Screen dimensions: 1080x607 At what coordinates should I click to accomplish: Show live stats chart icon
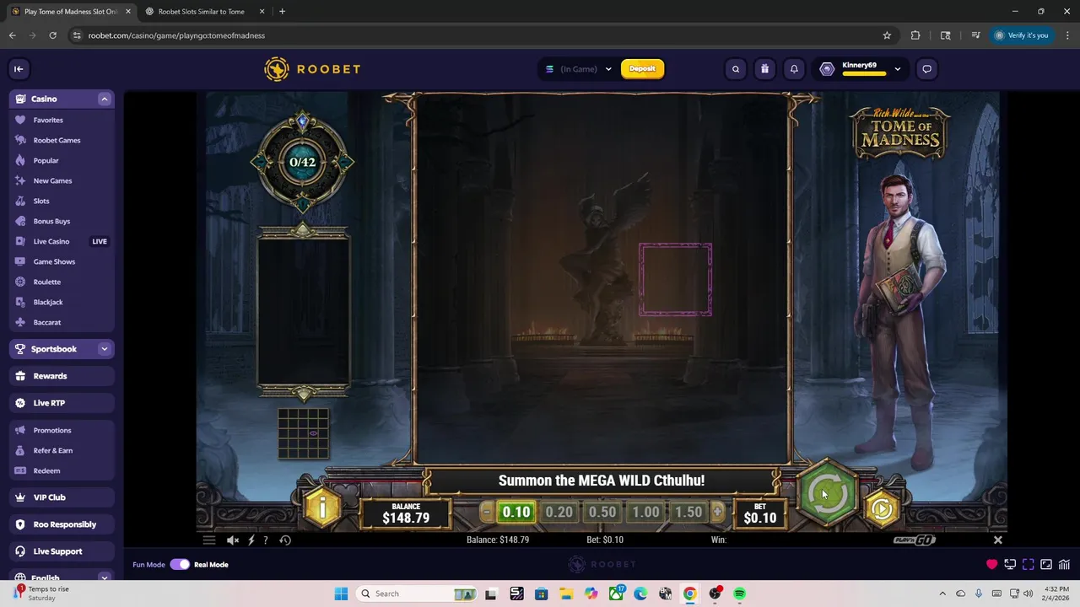pos(1064,564)
